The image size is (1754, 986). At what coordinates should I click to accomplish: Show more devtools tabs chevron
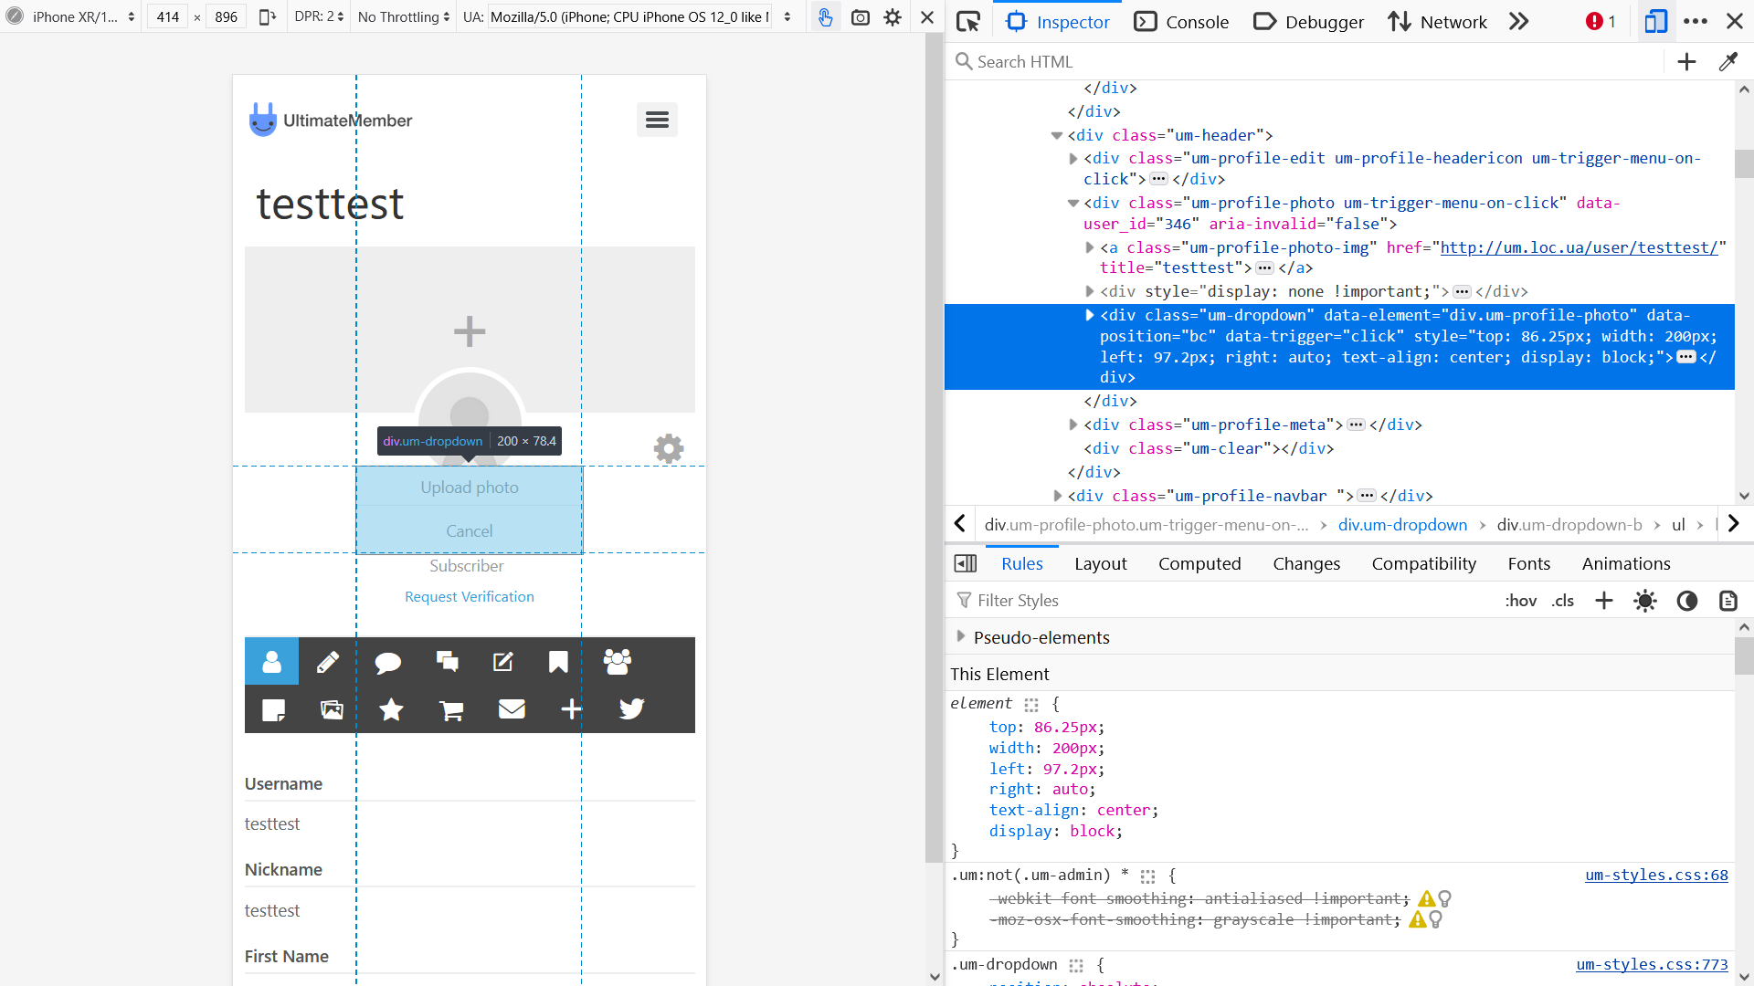(x=1518, y=22)
